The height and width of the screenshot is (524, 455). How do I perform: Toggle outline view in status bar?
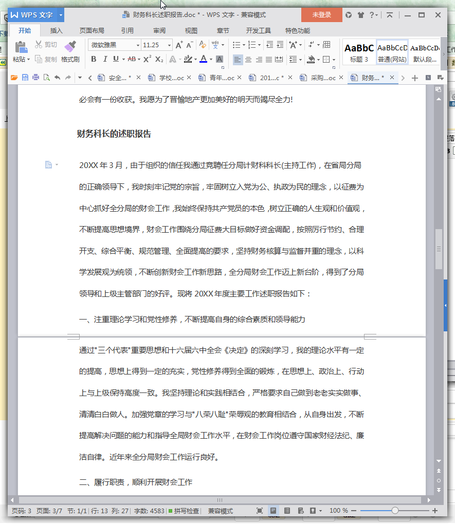(287, 511)
